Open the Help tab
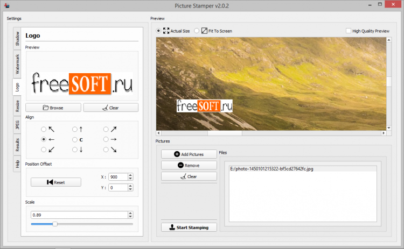Viewport: 404px width, 249px height. click(17, 164)
